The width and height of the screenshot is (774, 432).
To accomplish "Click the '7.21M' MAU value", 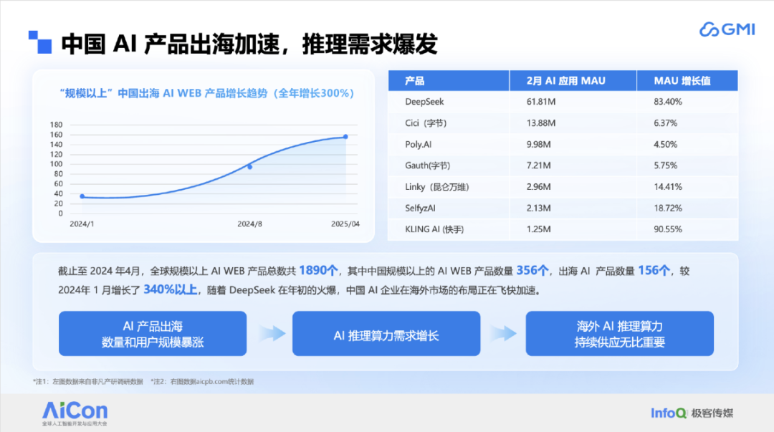I will 538,165.
